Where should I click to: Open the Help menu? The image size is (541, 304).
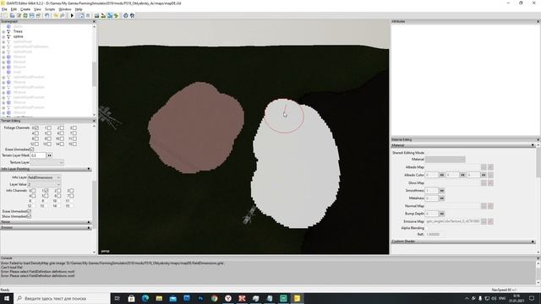79,9
